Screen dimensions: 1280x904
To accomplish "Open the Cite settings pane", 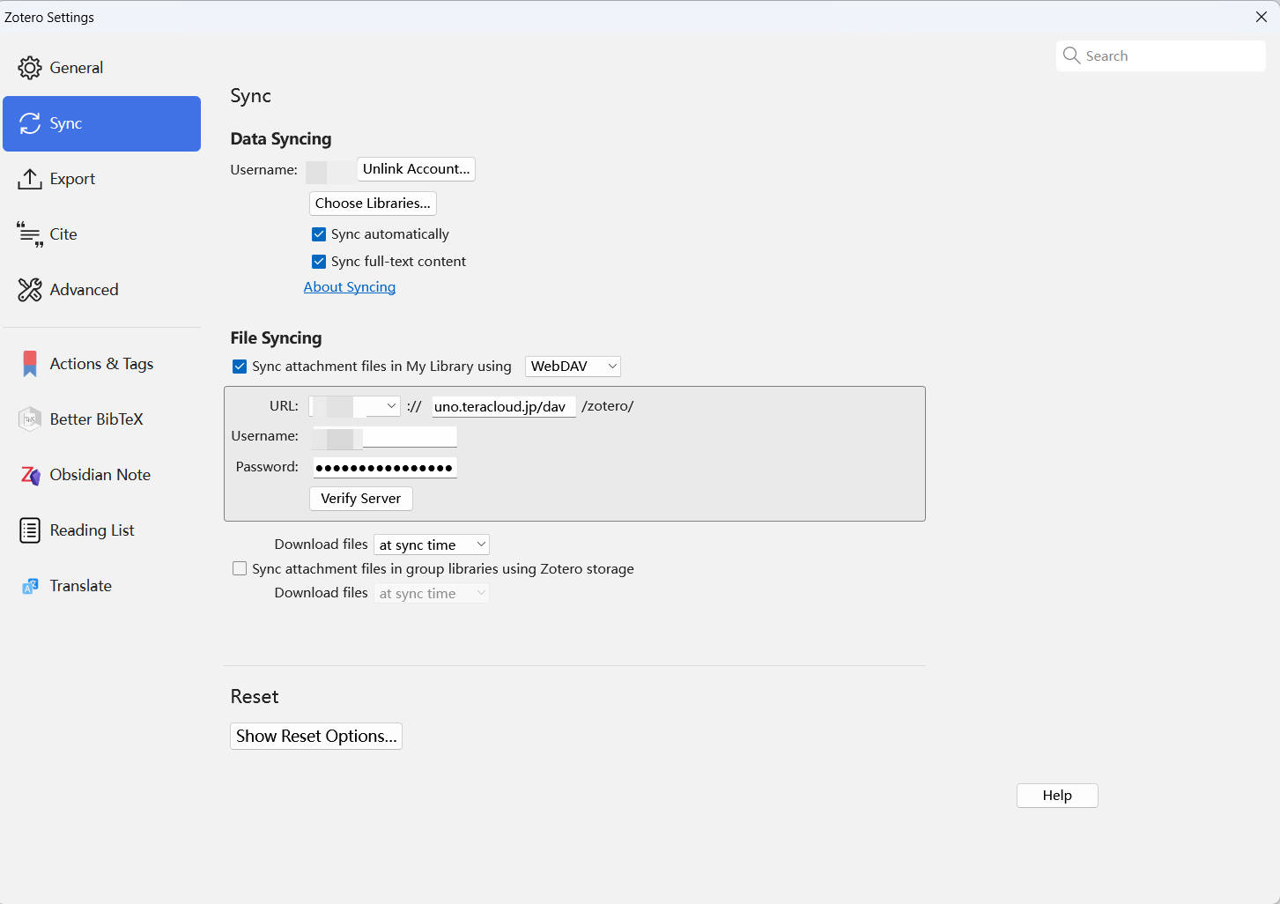I will (102, 234).
